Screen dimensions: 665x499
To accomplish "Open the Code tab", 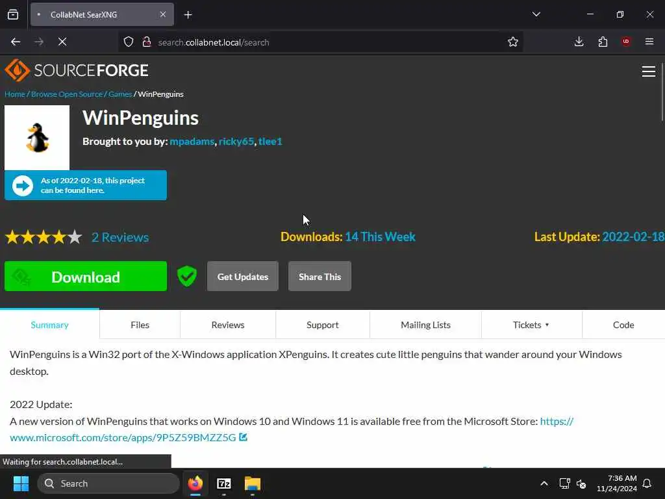I will click(623, 325).
